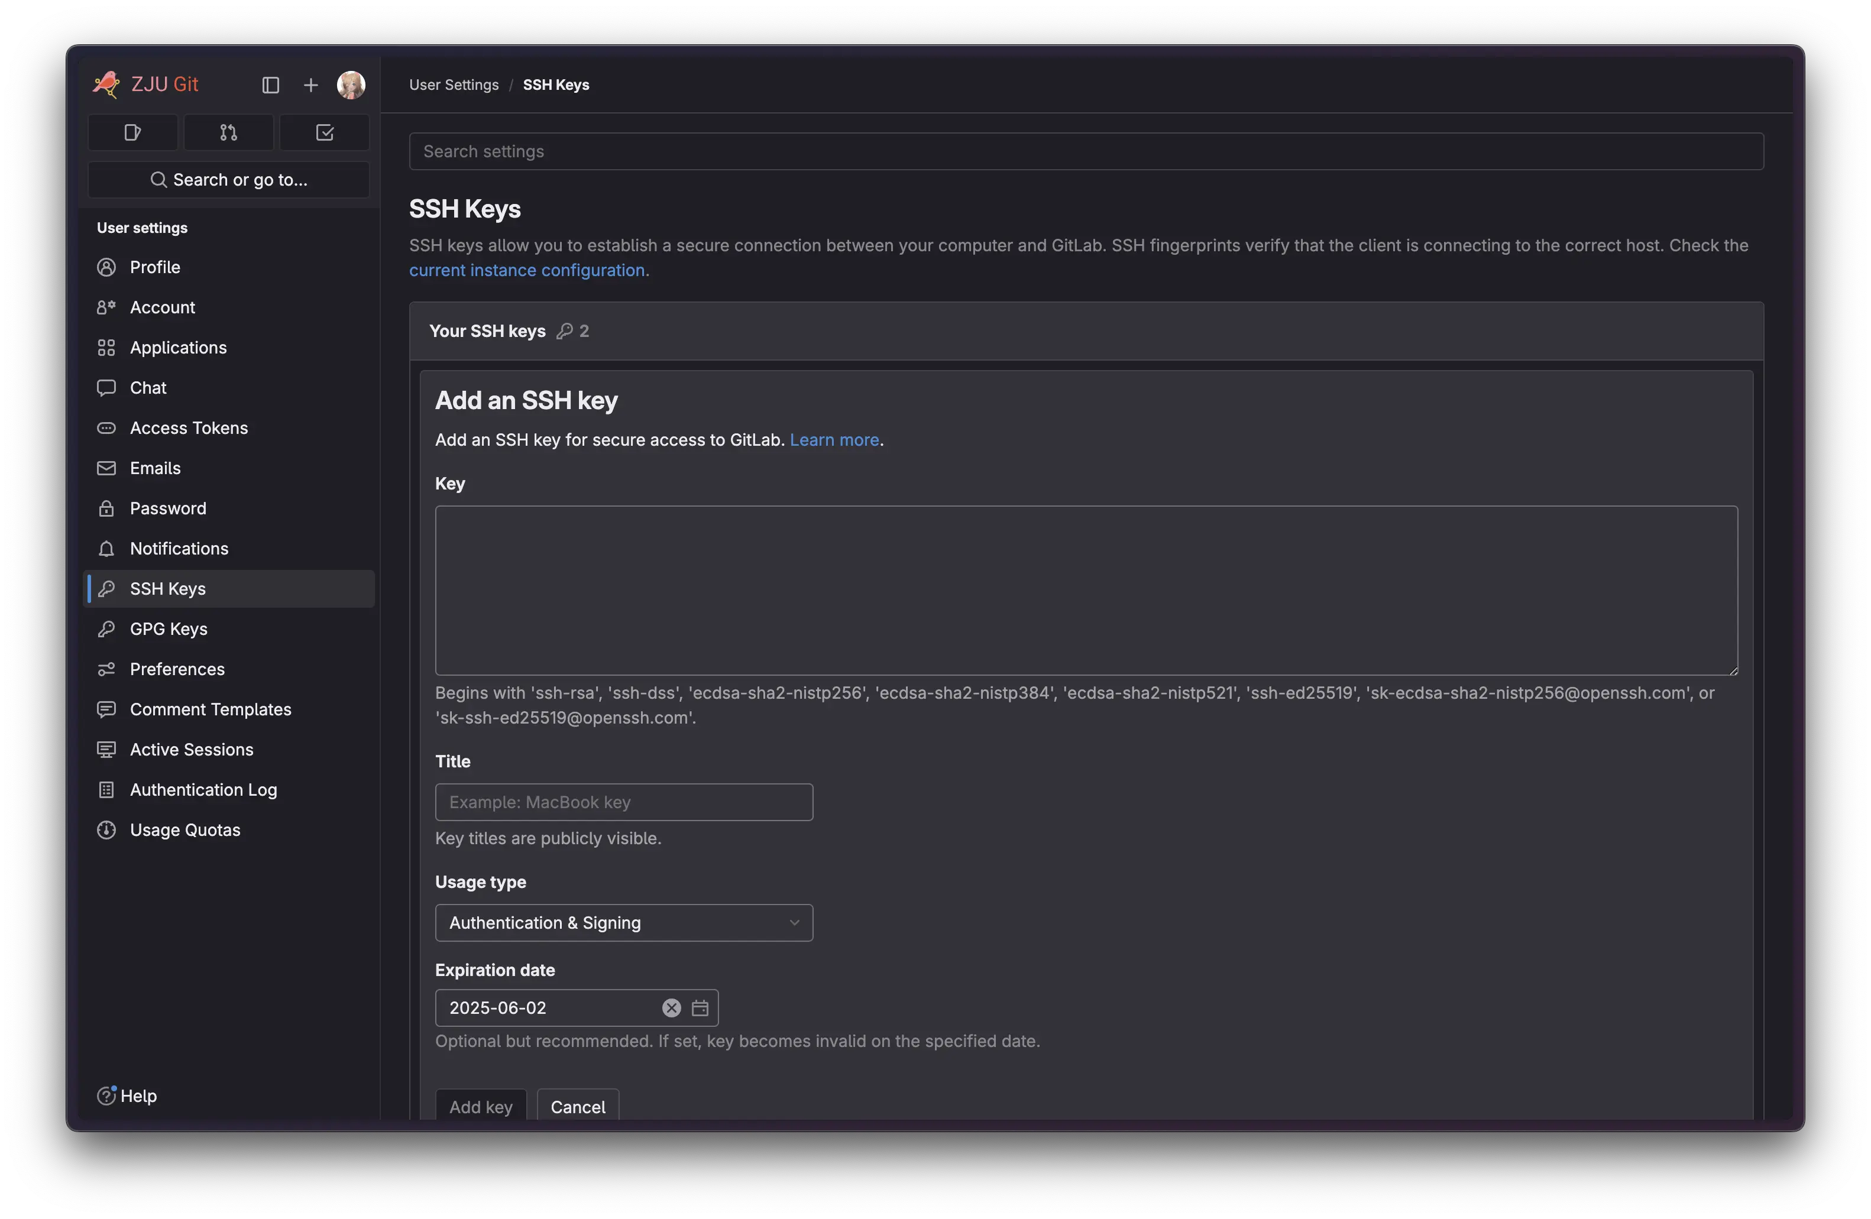Open the to-do list icon
The height and width of the screenshot is (1219, 1871).
pyautogui.click(x=325, y=132)
